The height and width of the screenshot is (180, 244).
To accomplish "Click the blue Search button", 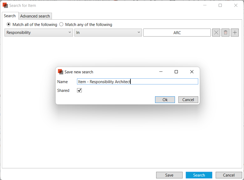I will (199, 175).
